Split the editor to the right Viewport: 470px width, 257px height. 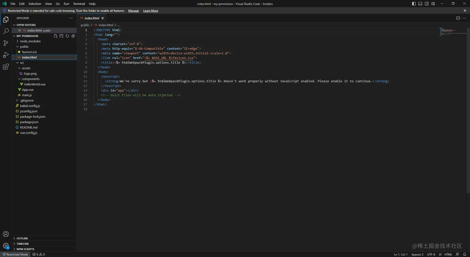click(x=458, y=18)
